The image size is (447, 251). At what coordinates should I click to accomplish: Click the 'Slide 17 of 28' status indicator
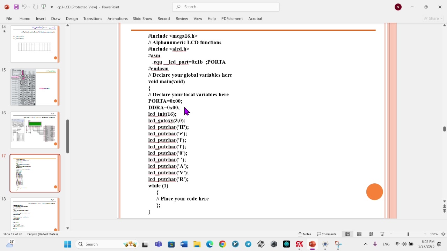[x=13, y=234]
